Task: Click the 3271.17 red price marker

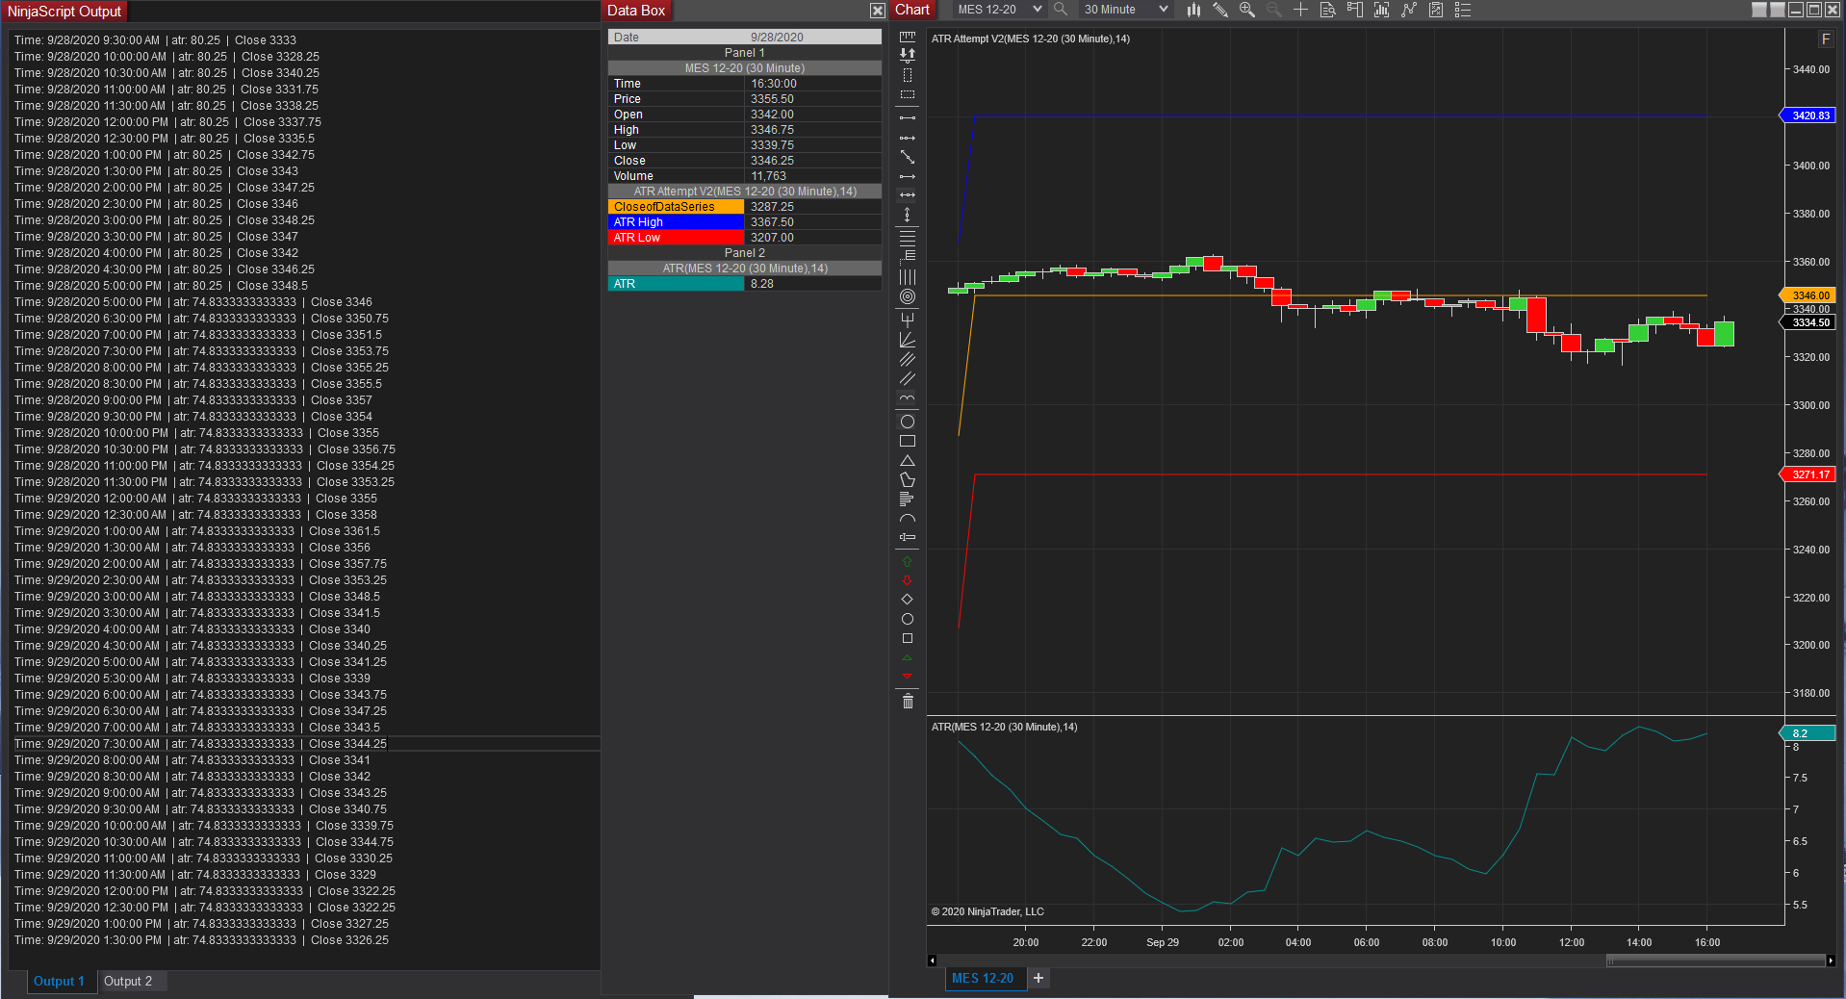Action: pos(1808,474)
